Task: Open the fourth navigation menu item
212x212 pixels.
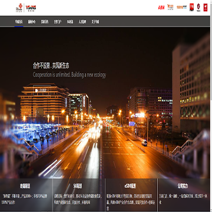Action: pyautogui.click(x=58, y=22)
